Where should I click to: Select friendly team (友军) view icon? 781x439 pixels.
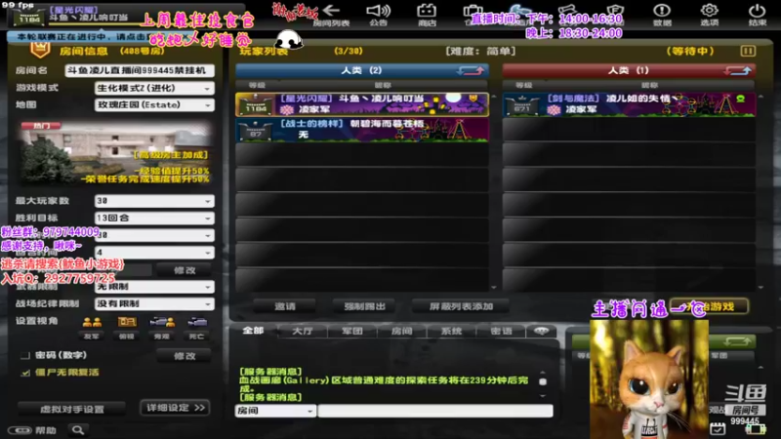point(92,323)
